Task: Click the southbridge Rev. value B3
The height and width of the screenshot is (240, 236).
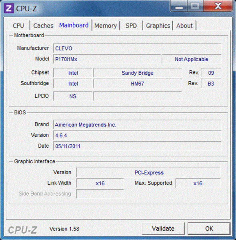Action: coord(211,84)
